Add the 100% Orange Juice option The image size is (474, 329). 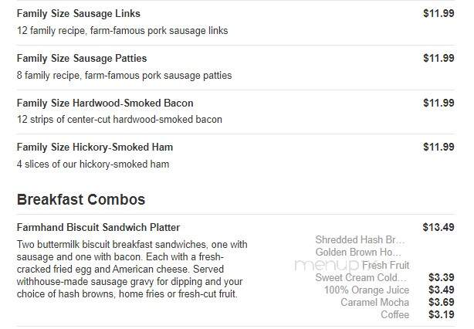[x=367, y=290]
